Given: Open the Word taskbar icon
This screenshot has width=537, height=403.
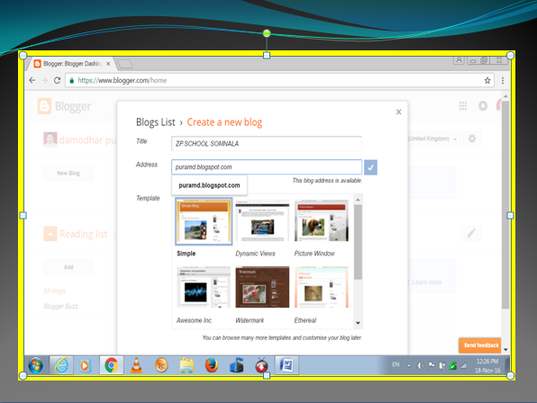Looking at the screenshot, I should click(x=287, y=365).
